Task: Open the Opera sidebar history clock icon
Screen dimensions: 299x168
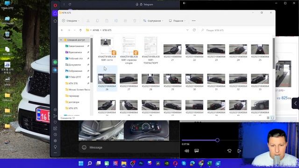Action: click(x=55, y=134)
